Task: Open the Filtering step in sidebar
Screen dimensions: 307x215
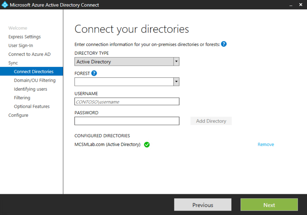Action: tap(22, 98)
